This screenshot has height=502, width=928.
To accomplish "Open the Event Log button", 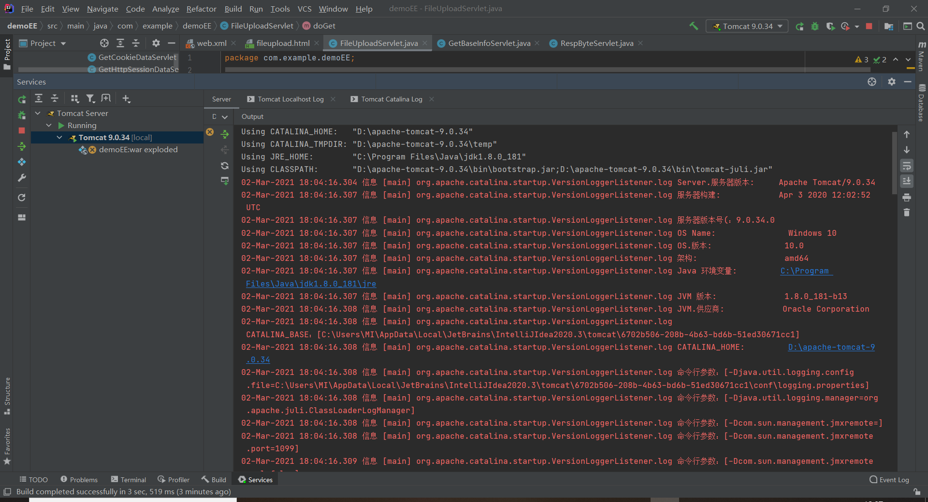I will 889,480.
